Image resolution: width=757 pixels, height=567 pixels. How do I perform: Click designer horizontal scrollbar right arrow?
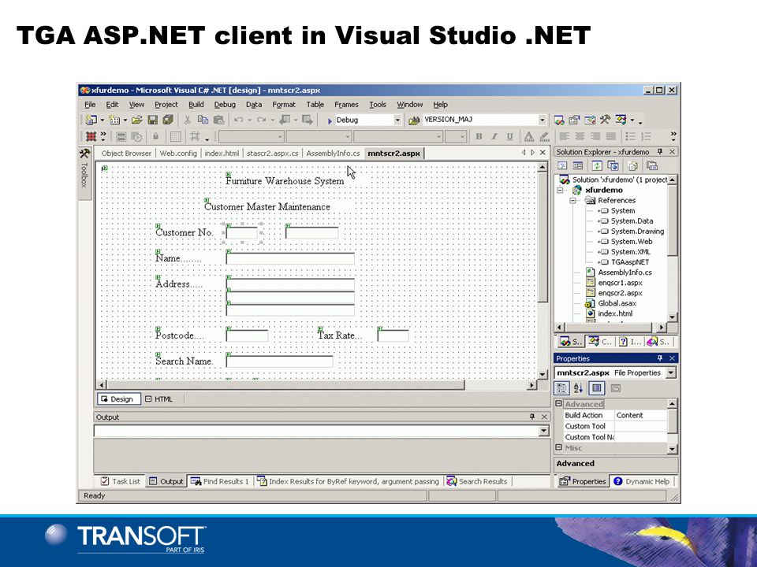pos(531,385)
